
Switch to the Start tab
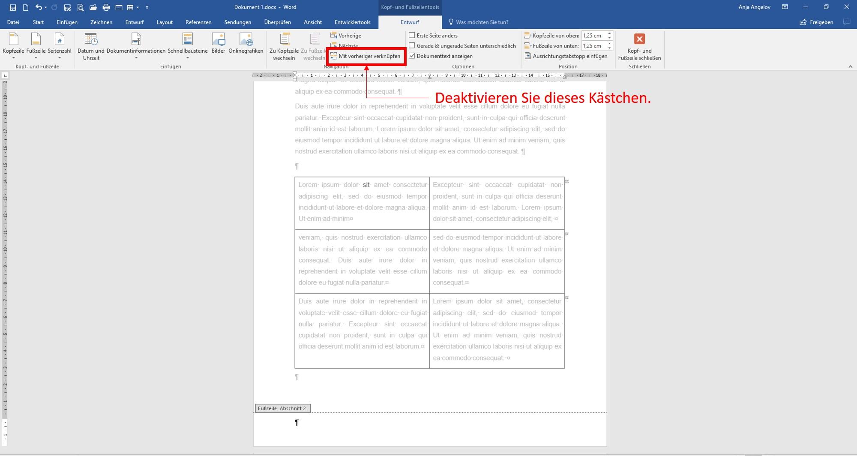coord(38,22)
